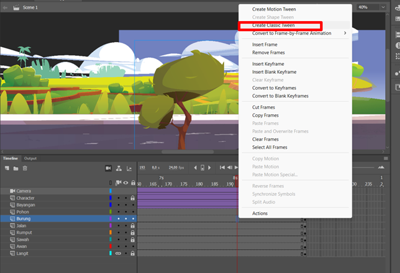
Task: Unlock the Character layer
Action: (x=133, y=198)
